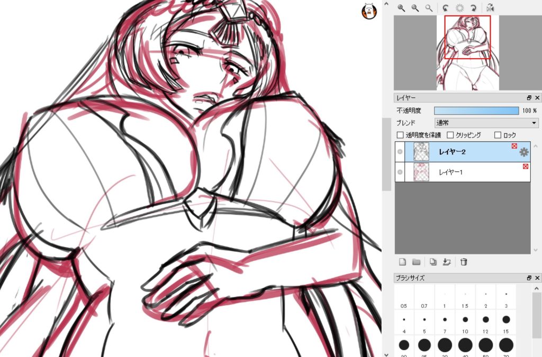Adjust the 不透明度 opacity slider
This screenshot has height=357, width=542.
pos(476,111)
